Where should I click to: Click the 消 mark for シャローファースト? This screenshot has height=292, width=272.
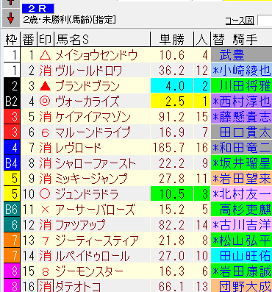tap(46, 163)
